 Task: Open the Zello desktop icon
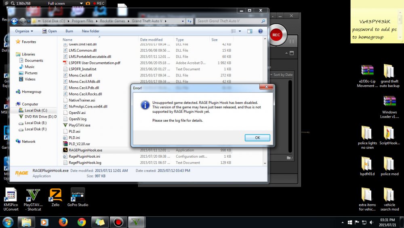(x=55, y=198)
